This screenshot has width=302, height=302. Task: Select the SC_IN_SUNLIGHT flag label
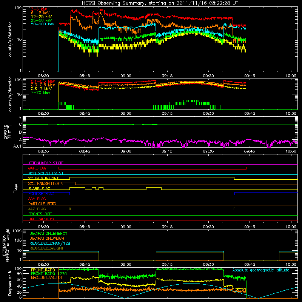point(43,178)
